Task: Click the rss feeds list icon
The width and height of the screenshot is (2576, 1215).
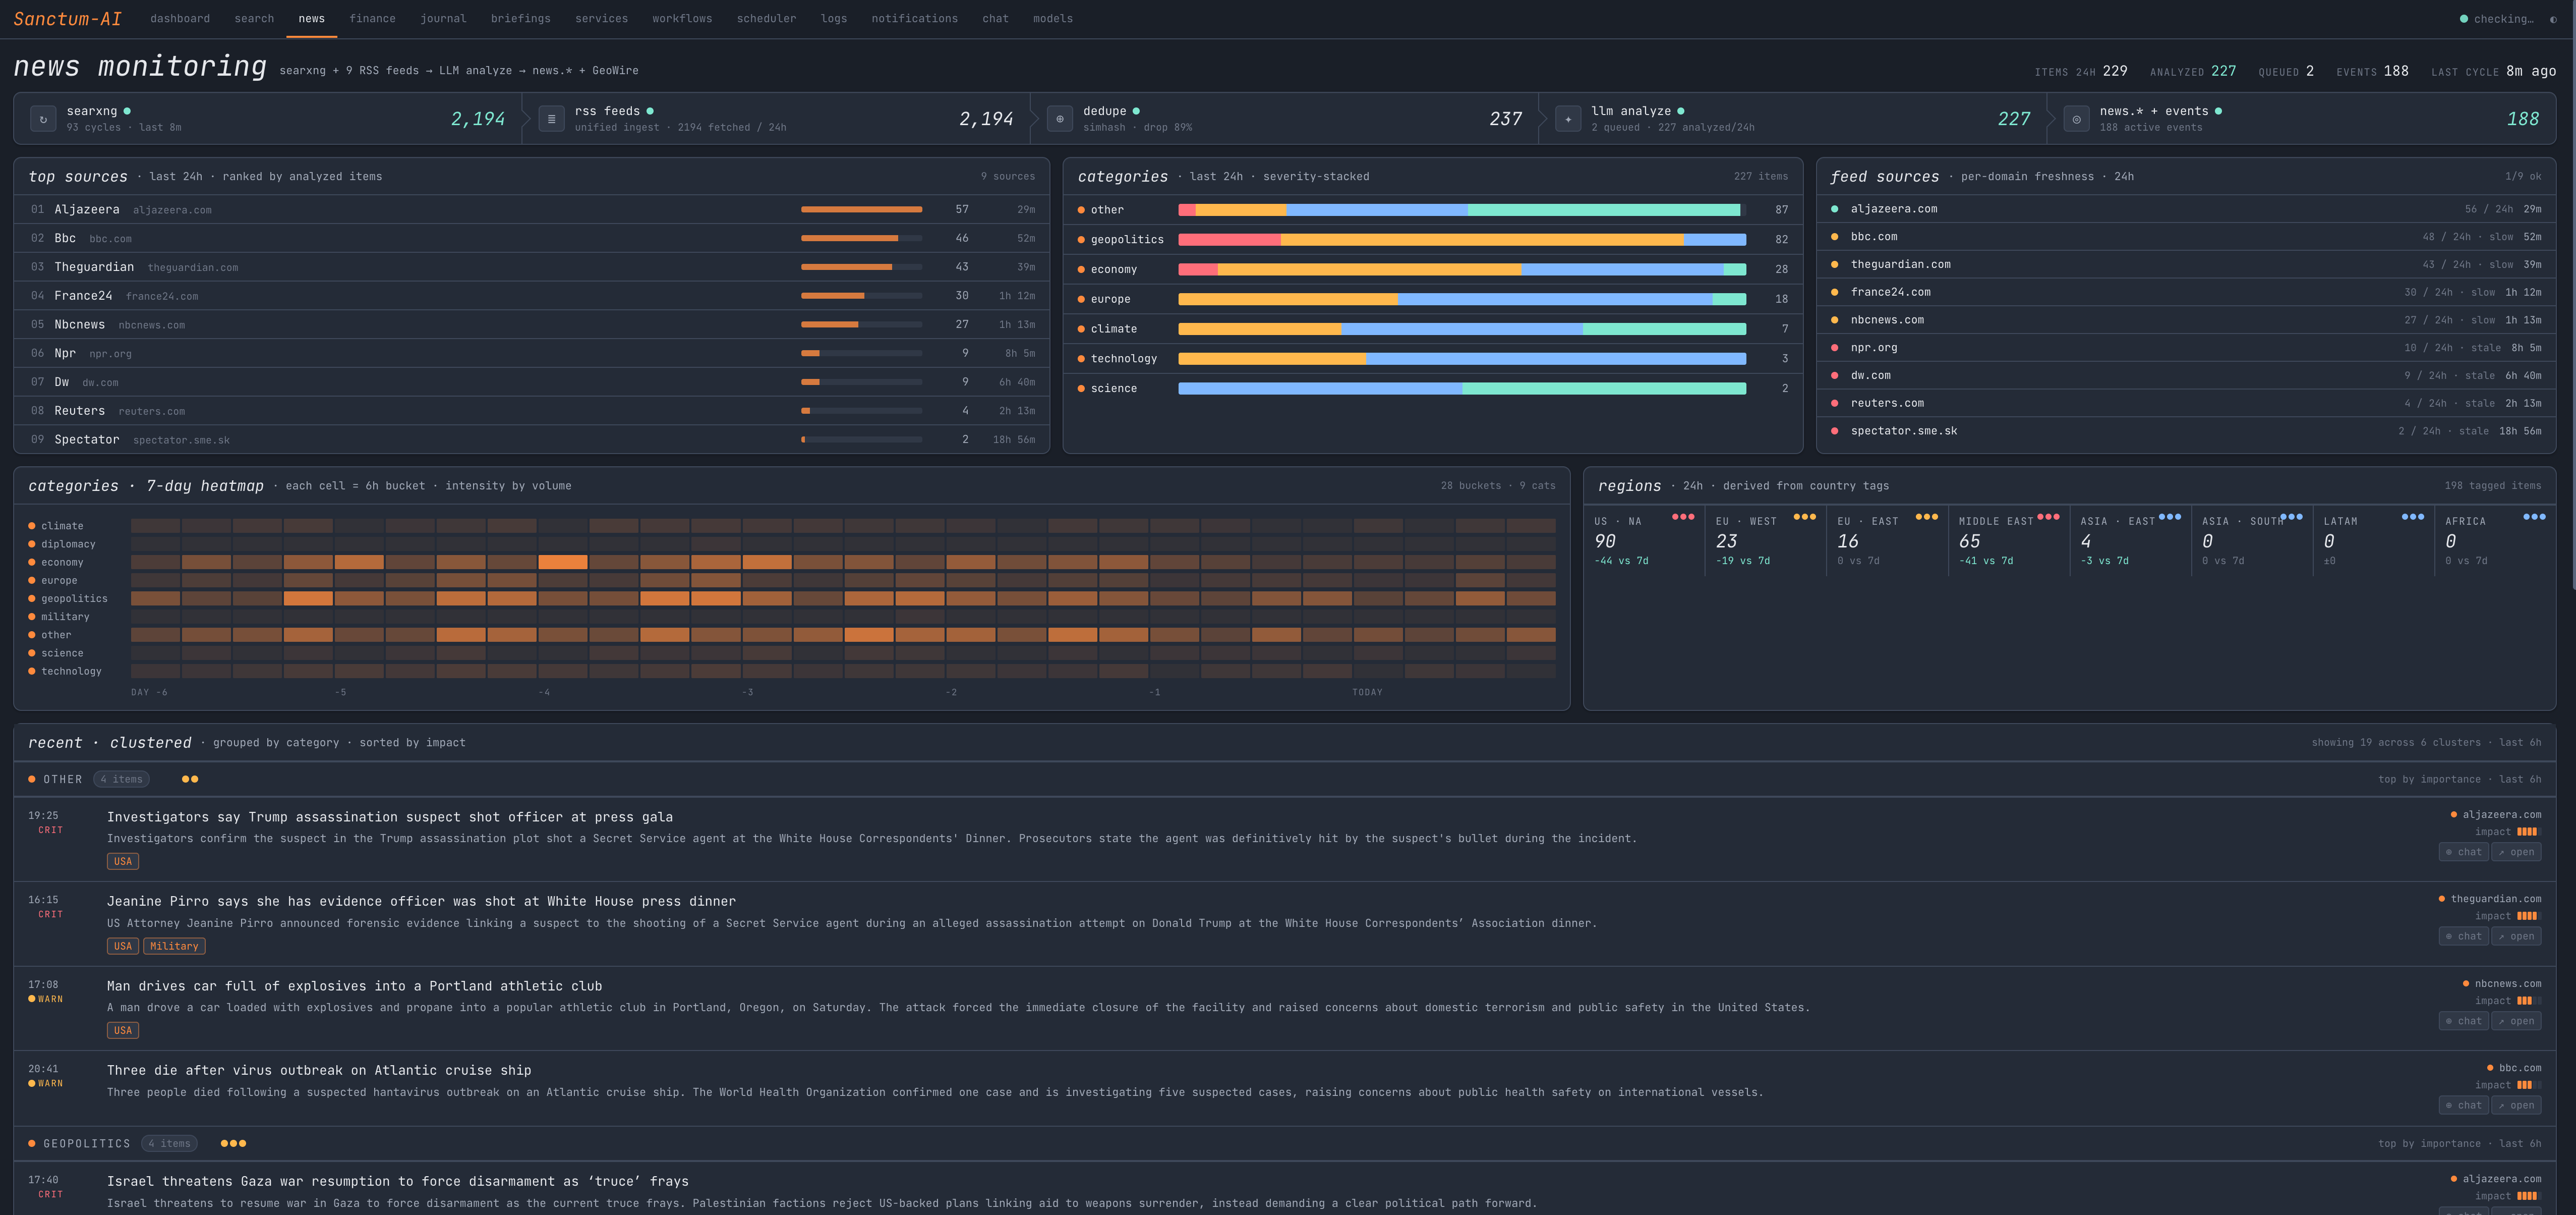Action: [551, 119]
